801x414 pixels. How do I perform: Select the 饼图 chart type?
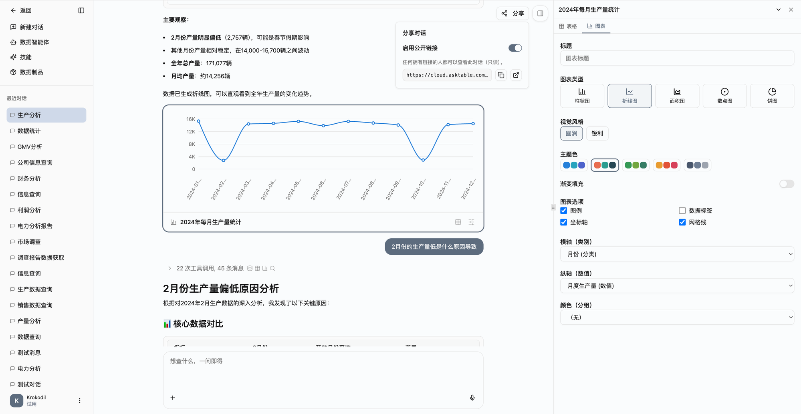tap(771, 96)
